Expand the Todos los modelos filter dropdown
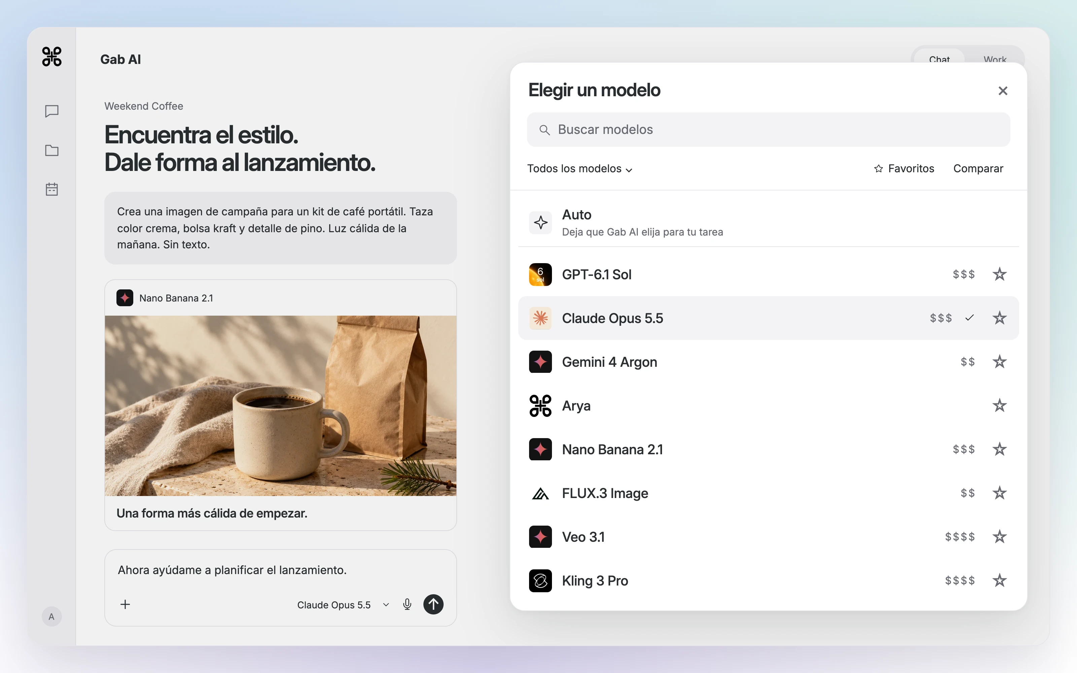 [580, 169]
